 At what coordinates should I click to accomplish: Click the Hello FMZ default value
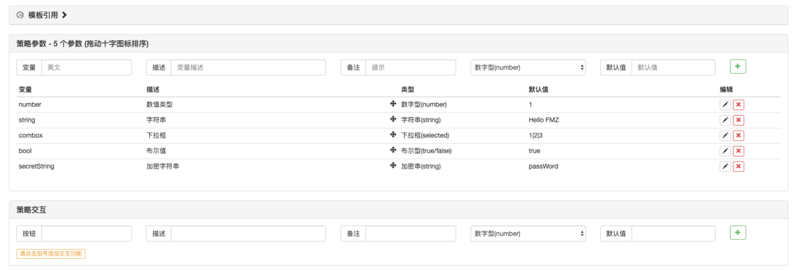pyautogui.click(x=544, y=120)
